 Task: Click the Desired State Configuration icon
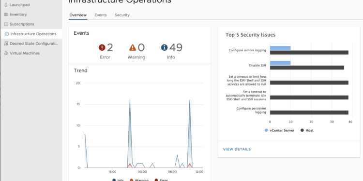[x=6, y=43]
